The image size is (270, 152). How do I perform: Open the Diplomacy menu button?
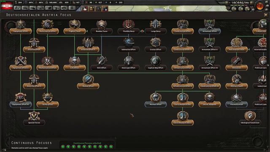click(33, 8)
